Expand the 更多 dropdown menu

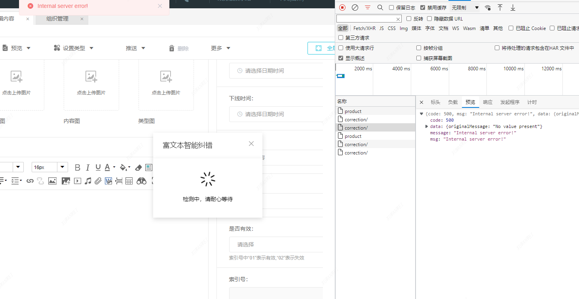220,48
